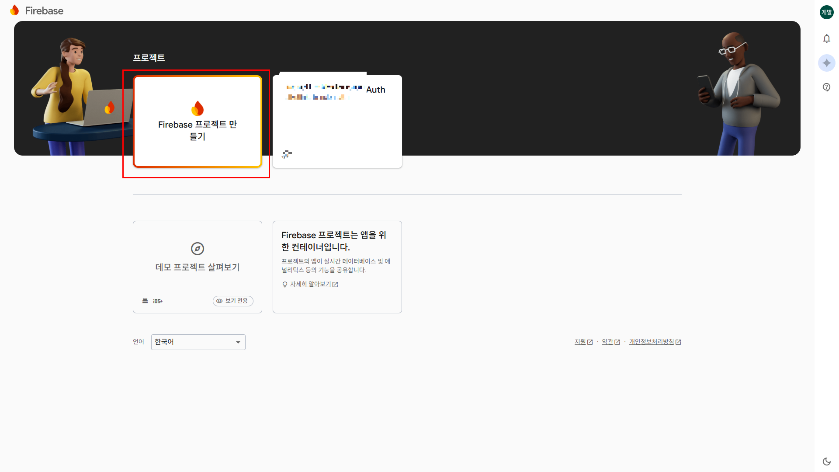Open the Gemini sparkle assistant
The image size is (839, 472).
826,63
